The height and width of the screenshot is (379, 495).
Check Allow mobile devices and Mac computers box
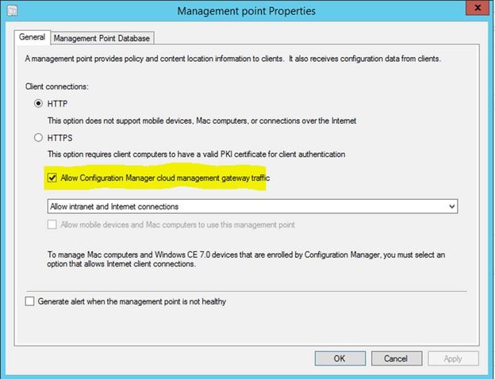53,225
